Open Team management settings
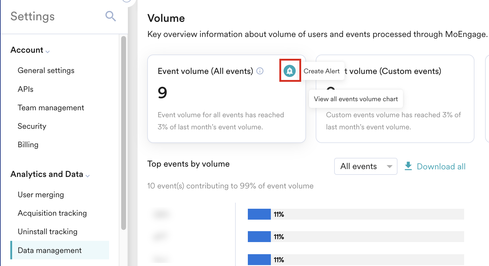The width and height of the screenshot is (489, 266). (x=51, y=108)
